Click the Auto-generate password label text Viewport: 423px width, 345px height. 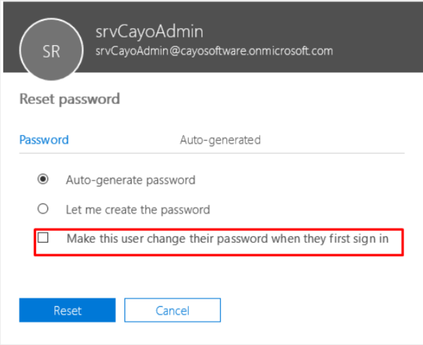click(x=130, y=180)
